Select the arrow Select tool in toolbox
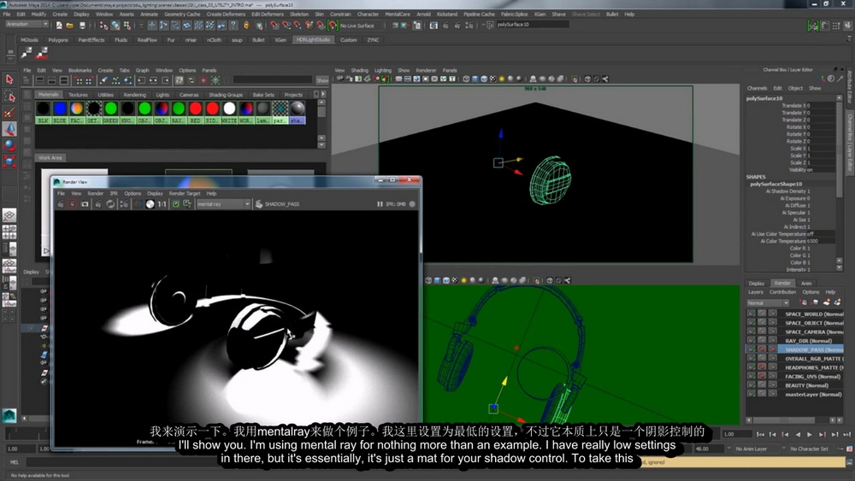Viewport: 855px width, 481px height. (9, 79)
